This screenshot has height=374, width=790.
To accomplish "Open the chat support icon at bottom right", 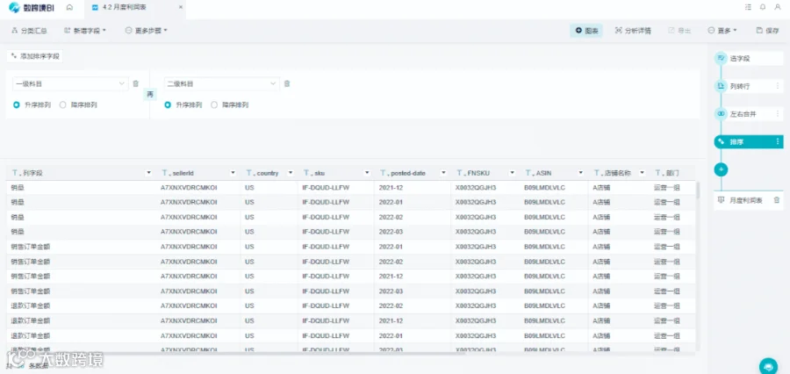I will point(768,365).
